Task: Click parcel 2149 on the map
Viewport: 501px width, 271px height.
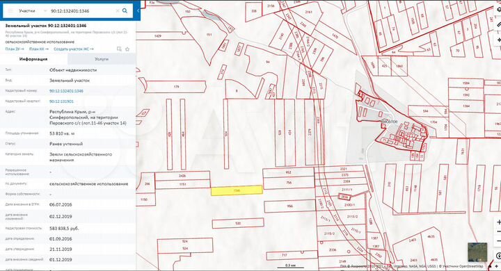Action: (x=342, y=261)
